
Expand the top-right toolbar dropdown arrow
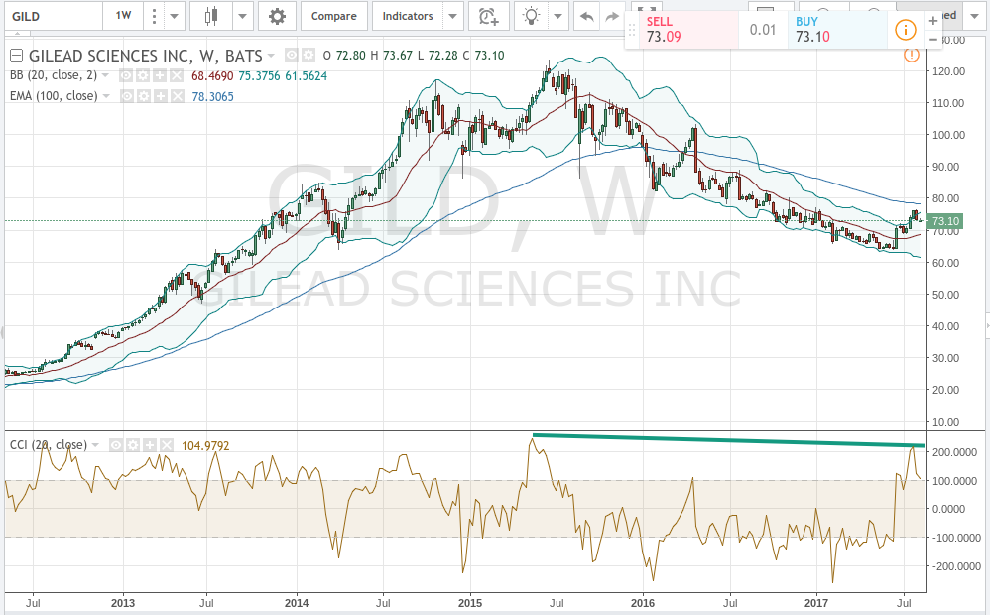click(973, 17)
